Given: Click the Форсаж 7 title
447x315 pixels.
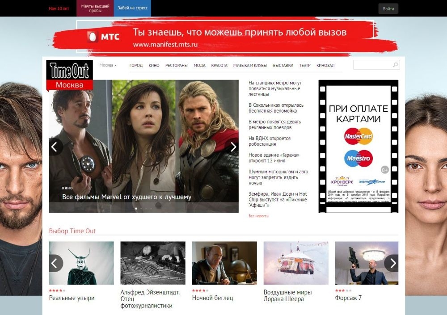Looking at the screenshot, I should [348, 298].
